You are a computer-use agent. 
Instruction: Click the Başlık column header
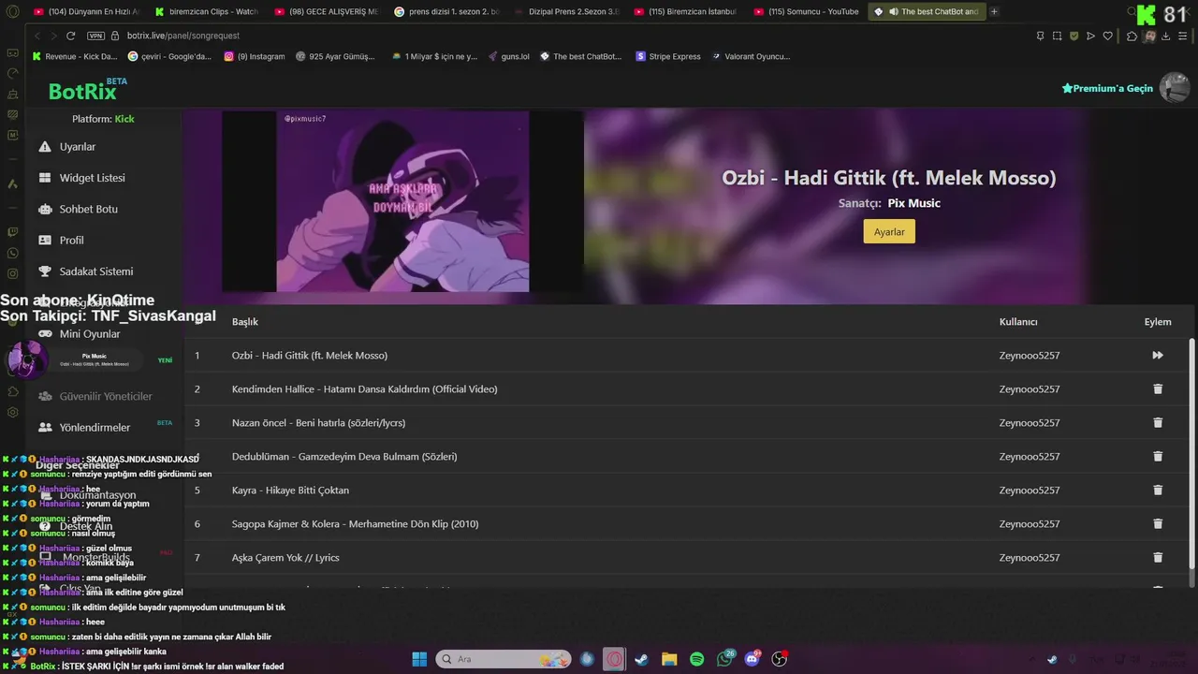click(245, 321)
